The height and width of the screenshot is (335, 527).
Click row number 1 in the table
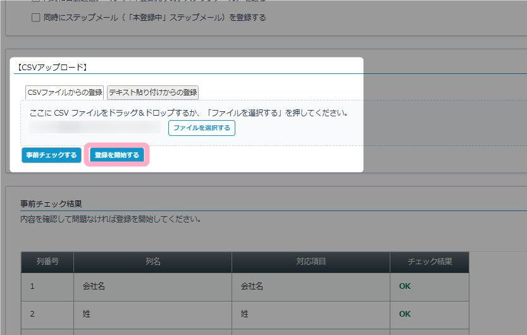click(32, 286)
